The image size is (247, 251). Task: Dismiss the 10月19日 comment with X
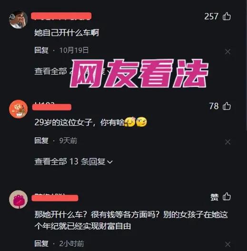227,52
